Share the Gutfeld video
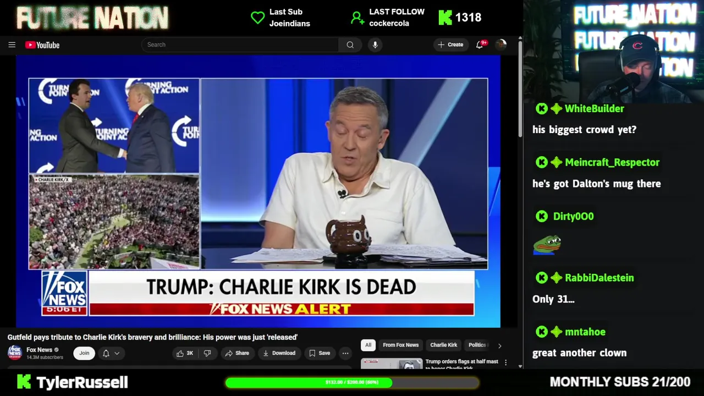The width and height of the screenshot is (704, 396). pos(237,353)
